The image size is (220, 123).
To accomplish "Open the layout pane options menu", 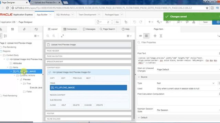I will pos(129,36).
